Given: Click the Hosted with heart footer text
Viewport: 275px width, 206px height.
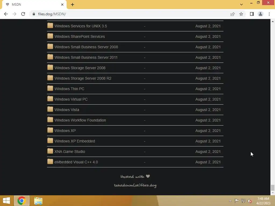Looking at the screenshot, I should (135, 176).
